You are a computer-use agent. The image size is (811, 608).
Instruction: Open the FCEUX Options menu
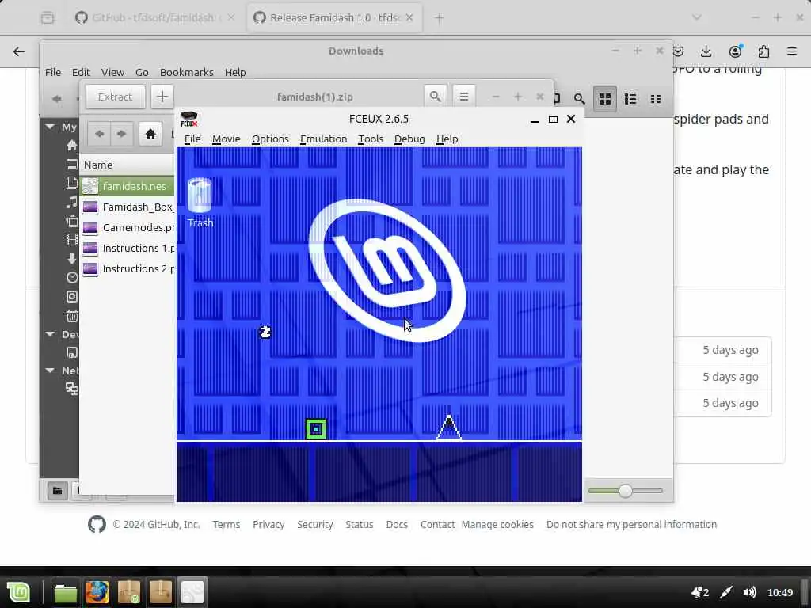click(270, 139)
